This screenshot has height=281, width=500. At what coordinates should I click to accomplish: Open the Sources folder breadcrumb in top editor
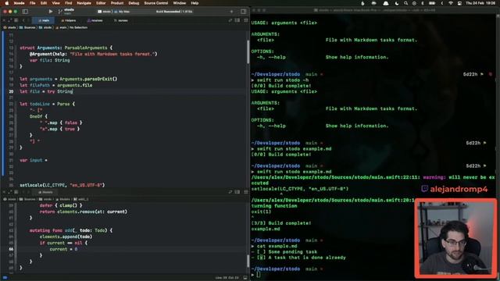click(x=27, y=28)
